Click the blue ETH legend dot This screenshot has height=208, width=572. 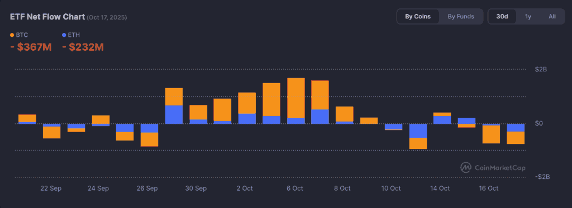(64, 35)
